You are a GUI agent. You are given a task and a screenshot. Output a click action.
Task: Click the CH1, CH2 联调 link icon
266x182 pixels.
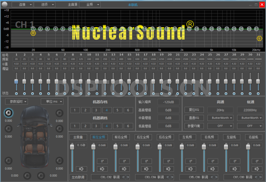[x=126, y=177]
